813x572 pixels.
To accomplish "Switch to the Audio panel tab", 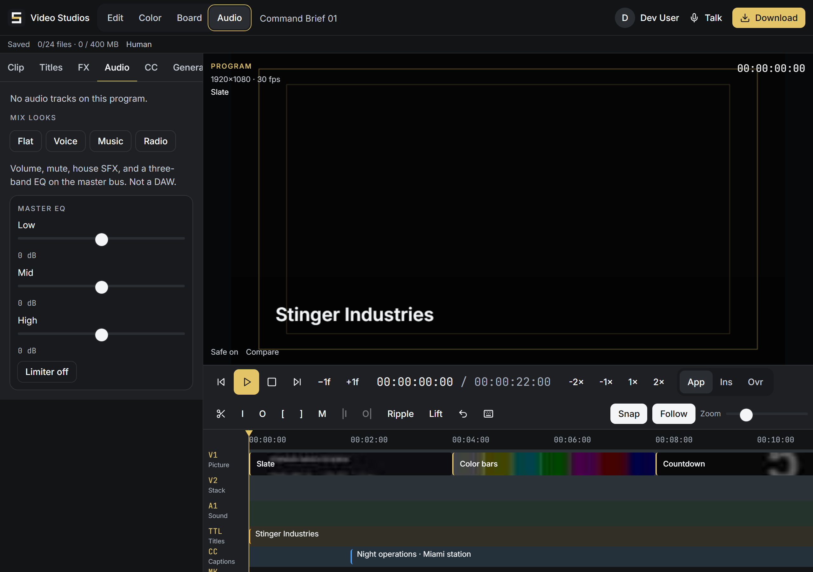I will (x=117, y=67).
